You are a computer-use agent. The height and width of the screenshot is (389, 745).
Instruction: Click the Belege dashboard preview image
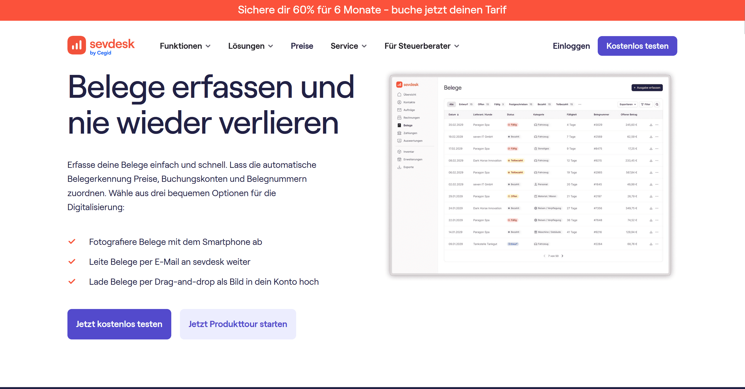pos(530,175)
